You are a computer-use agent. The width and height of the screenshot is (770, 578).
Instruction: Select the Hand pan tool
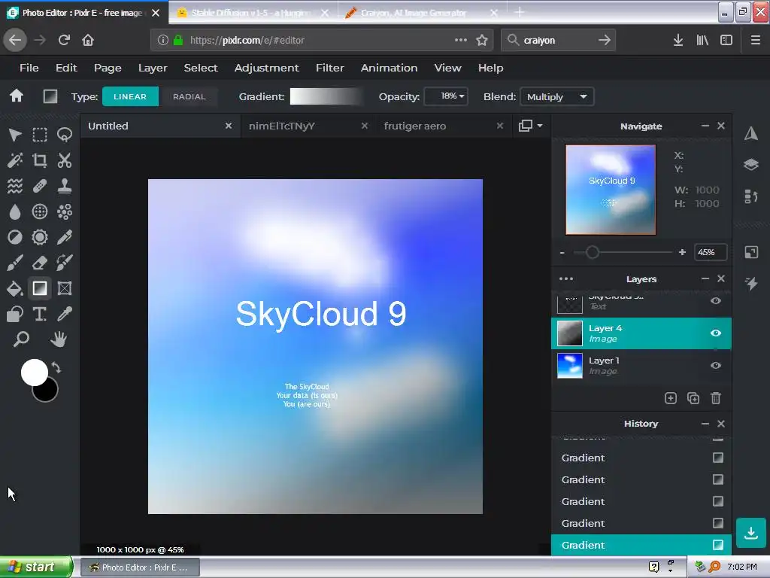[59, 339]
